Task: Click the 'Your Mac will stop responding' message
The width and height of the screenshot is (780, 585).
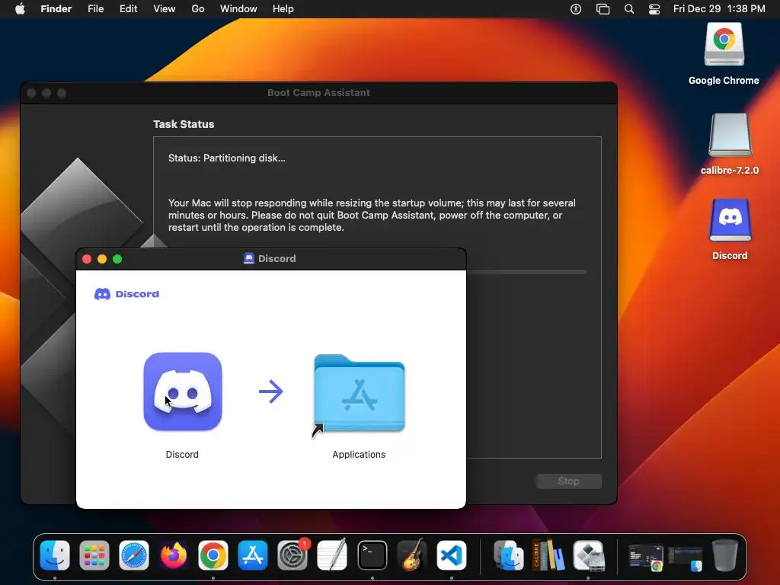Action: (x=372, y=215)
